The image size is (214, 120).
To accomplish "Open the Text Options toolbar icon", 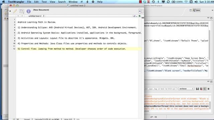I will pyautogui.click(x=21, y=11).
